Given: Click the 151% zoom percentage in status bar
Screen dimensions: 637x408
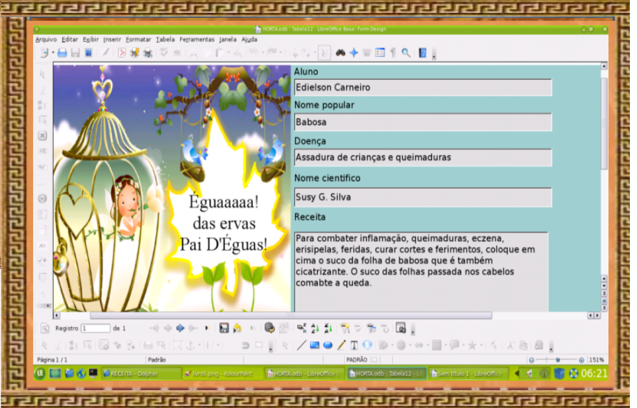Looking at the screenshot, I should tap(596, 359).
